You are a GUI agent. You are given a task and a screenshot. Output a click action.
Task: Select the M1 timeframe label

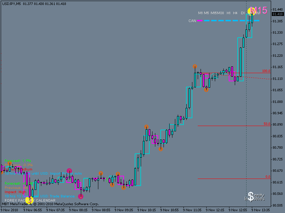click(200, 13)
